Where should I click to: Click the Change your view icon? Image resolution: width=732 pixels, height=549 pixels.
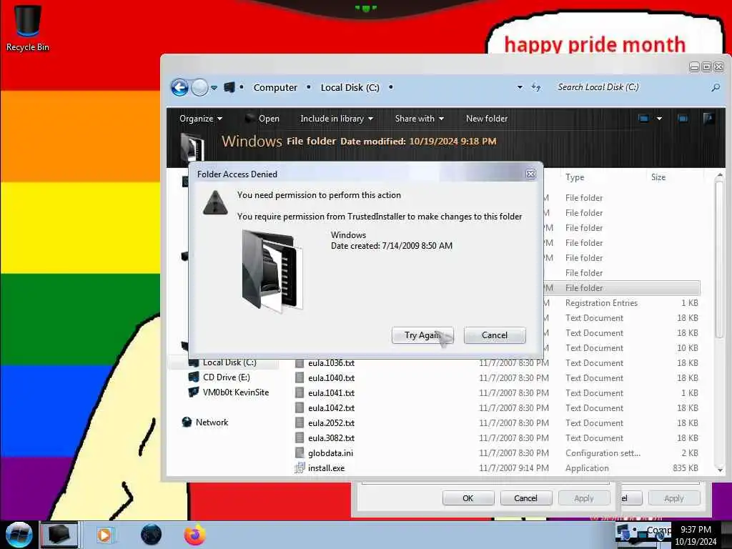[644, 119]
